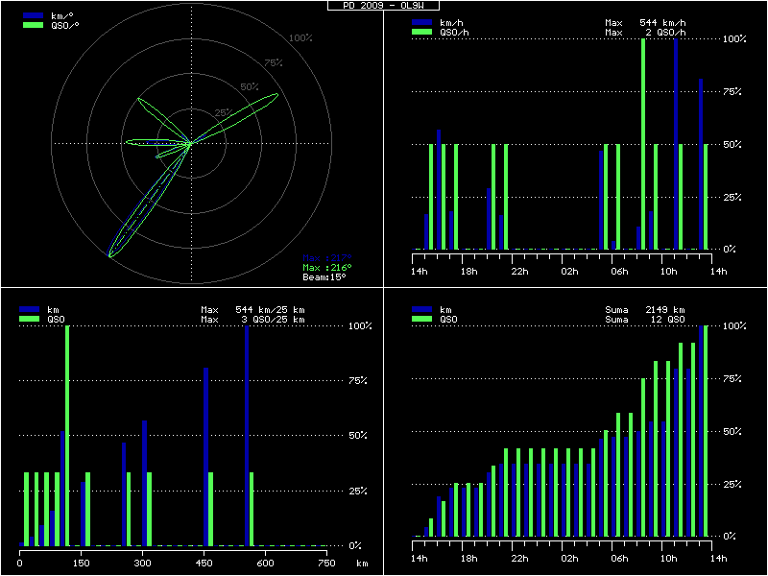Click the green QSO legend swatch in cumulative chart
Image resolution: width=768 pixels, height=576 pixels.
coord(421,319)
